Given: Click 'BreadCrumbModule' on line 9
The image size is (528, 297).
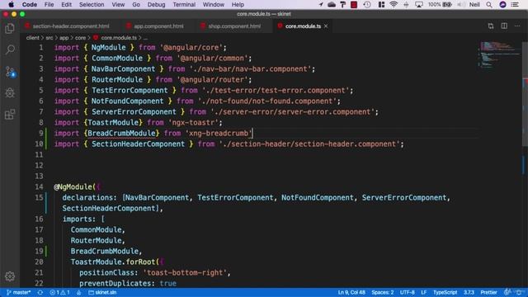Looking at the screenshot, I should [121, 134].
